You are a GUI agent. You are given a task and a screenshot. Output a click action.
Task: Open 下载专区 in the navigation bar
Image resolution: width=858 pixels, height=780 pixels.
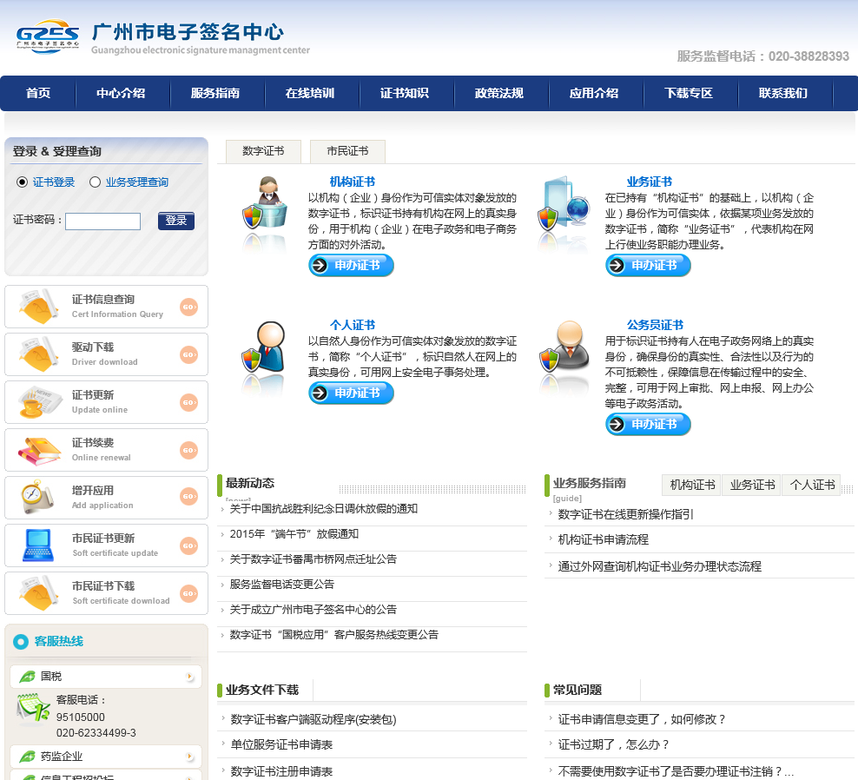point(689,93)
